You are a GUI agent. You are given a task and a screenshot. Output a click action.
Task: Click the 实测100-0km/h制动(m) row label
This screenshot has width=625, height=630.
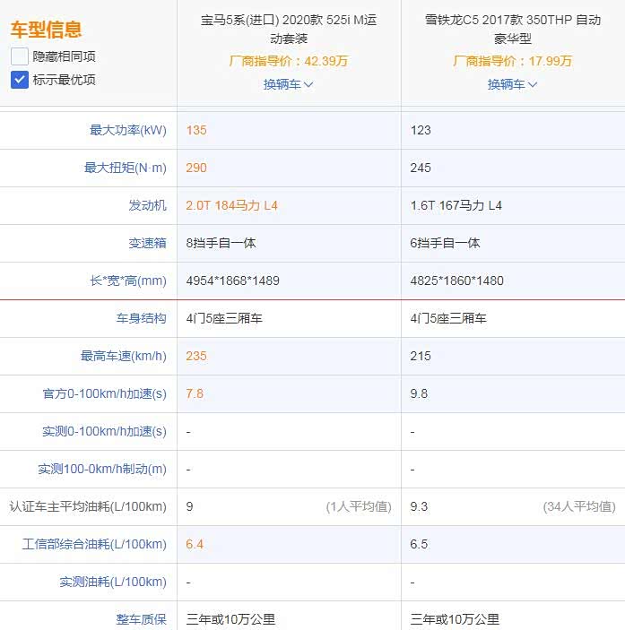[x=102, y=469]
